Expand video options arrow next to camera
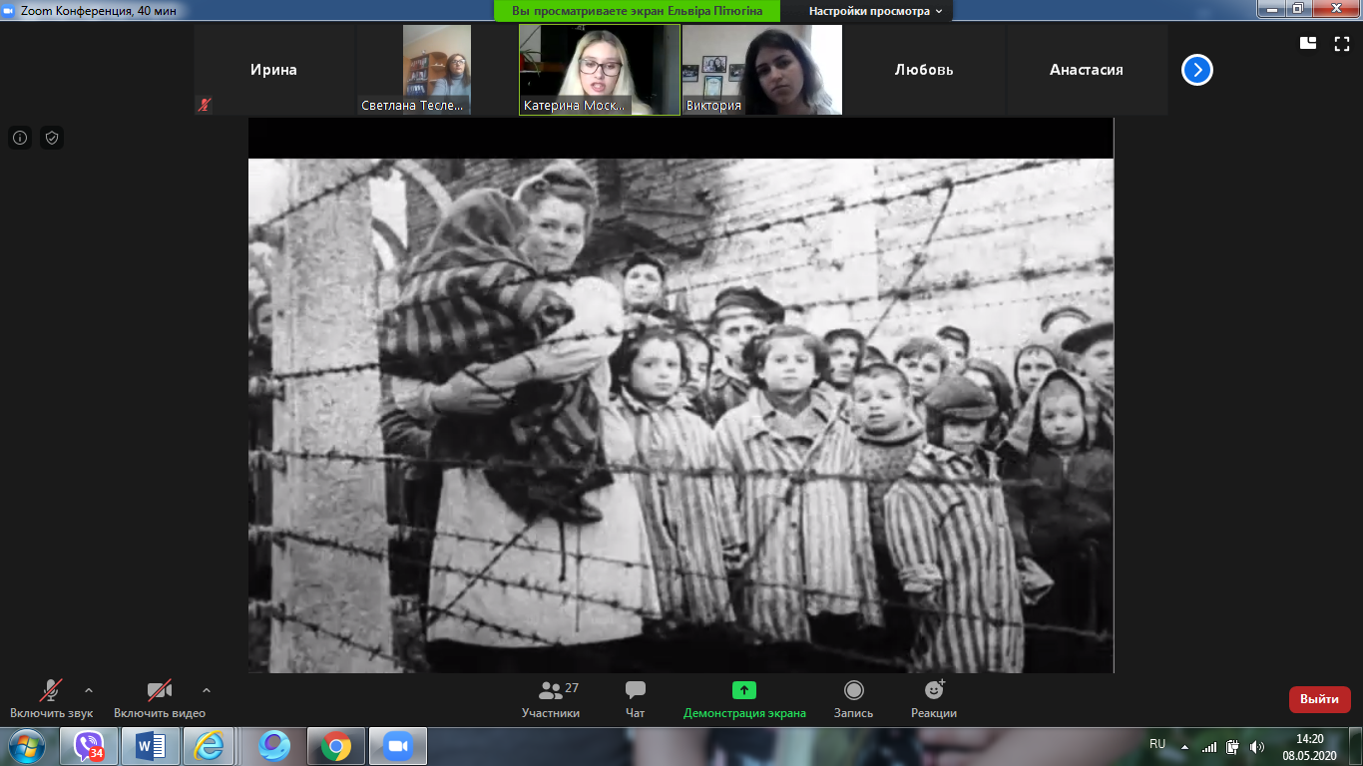 pos(207,689)
